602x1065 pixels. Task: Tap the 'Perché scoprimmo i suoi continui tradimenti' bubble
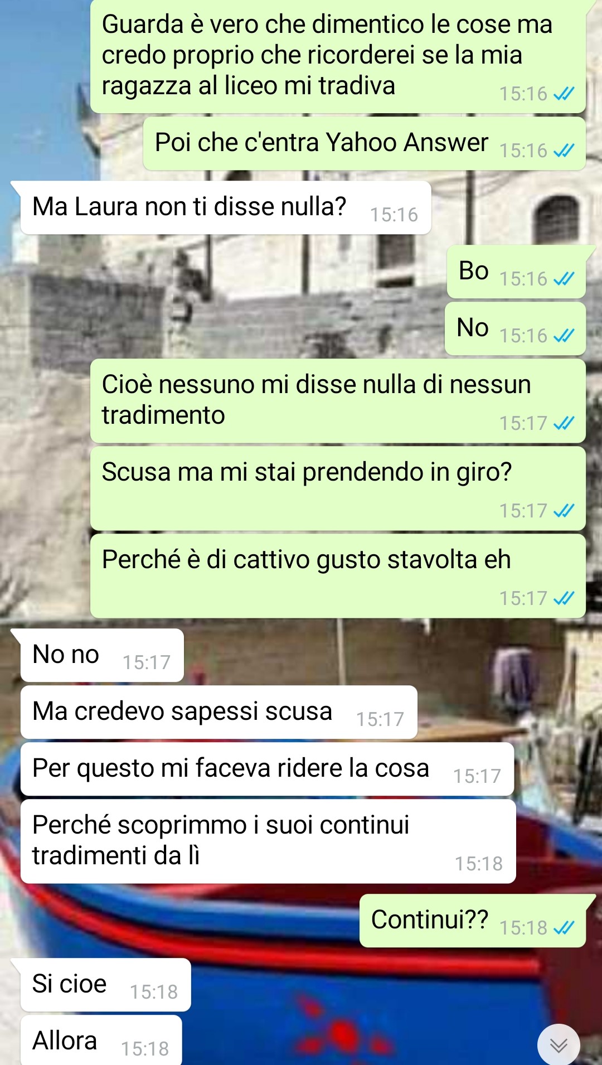click(x=268, y=841)
